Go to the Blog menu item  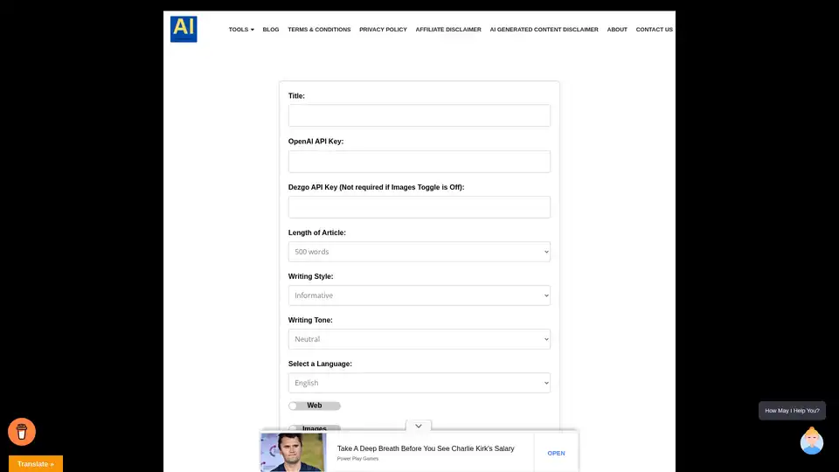click(271, 30)
